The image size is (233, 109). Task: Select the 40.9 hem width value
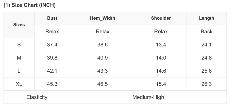click(x=103, y=58)
